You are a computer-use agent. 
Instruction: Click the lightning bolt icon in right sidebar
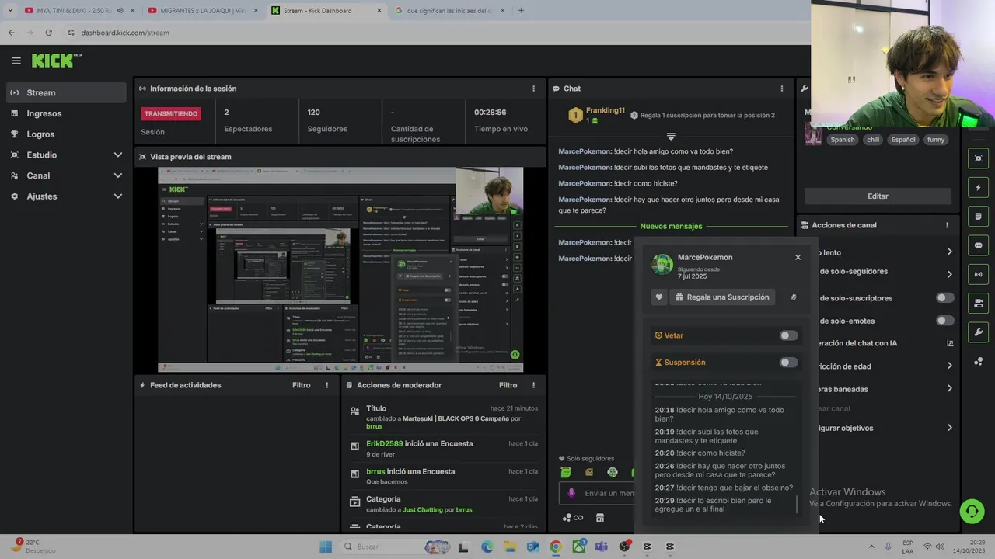pos(978,187)
